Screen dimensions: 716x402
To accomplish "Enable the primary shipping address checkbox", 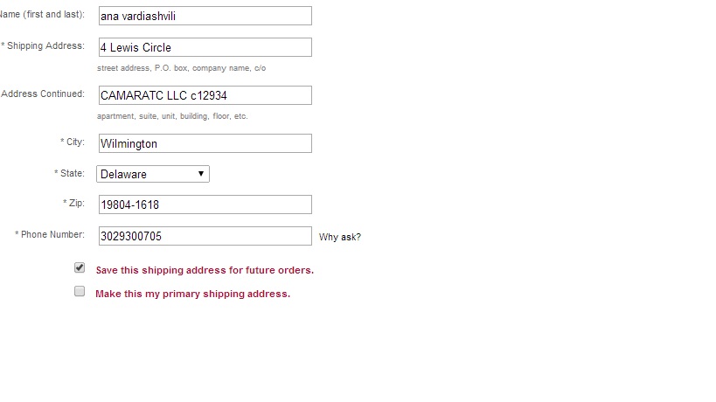I will coord(80,292).
